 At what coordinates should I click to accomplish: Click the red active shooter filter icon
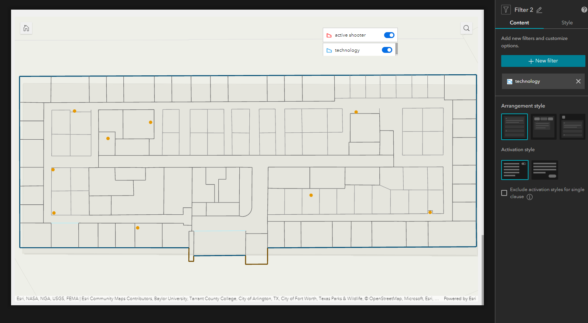(329, 35)
